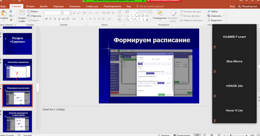Click the Cut scissors icon
260x136 pixels.
[x=11, y=11]
